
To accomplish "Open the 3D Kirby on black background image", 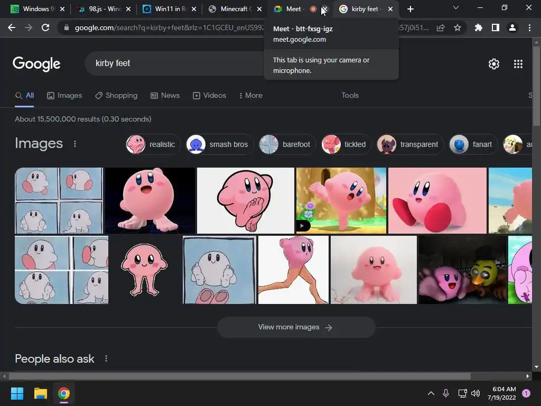I will click(x=150, y=200).
